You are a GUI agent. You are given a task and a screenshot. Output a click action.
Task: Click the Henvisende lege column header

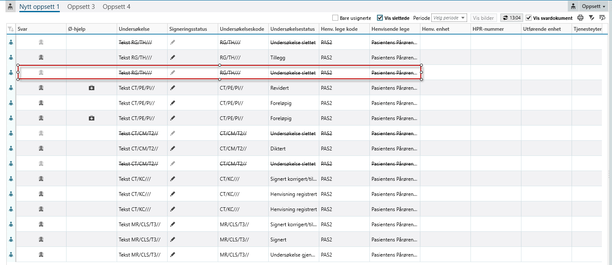(390, 29)
